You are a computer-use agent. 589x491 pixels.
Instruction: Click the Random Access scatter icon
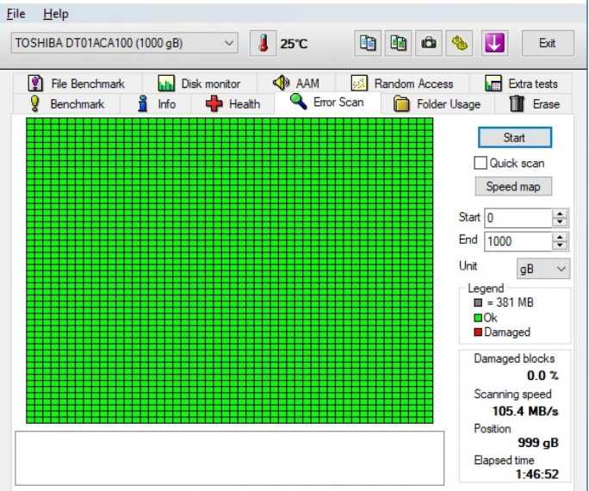[x=359, y=83]
